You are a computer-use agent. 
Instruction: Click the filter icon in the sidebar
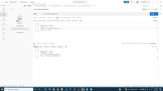click(x=12, y=9)
